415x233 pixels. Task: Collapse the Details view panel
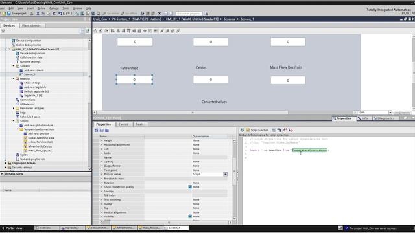(x=2, y=174)
